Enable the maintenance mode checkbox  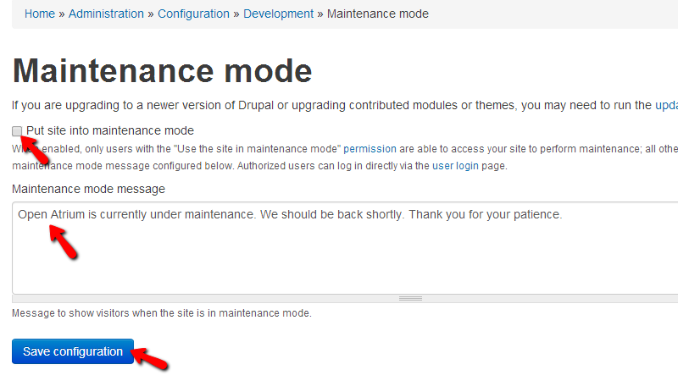tap(17, 131)
